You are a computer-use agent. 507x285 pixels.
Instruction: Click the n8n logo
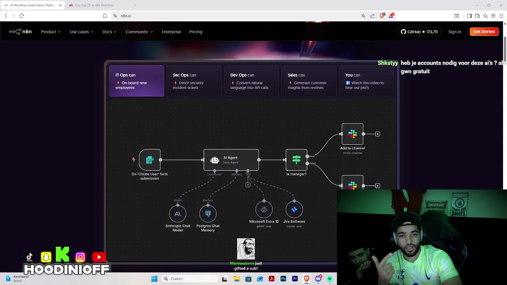click(20, 32)
